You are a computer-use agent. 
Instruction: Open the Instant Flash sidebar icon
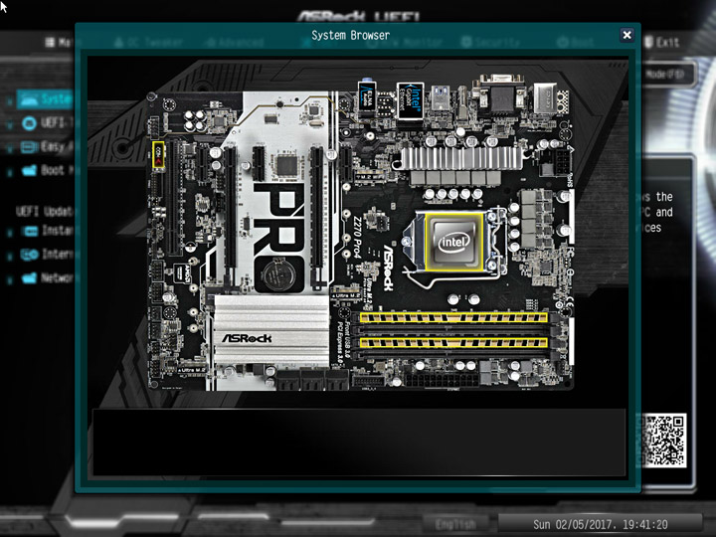[30, 231]
